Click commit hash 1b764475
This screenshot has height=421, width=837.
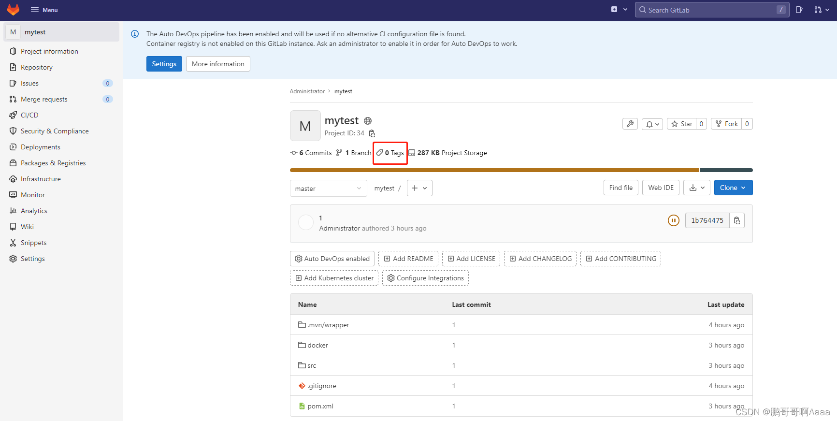tap(707, 220)
